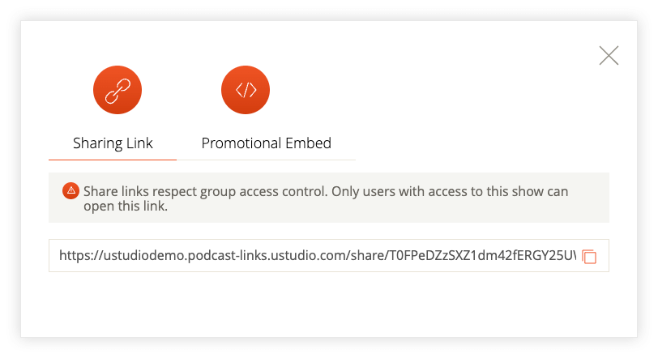Viewport: 658px width, 358px height.
Task: Click inside the share URL text field
Action: 316,256
